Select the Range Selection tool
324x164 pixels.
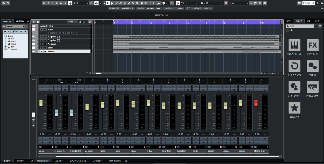[112, 3]
